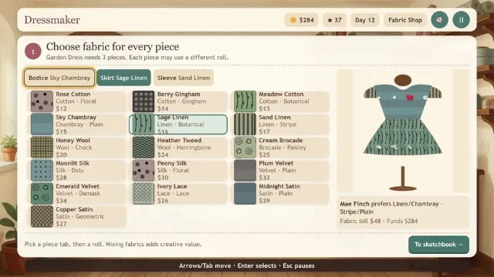This screenshot has height=277, width=494.
Task: Click the dress preview on the mannequin
Action: pos(403,132)
